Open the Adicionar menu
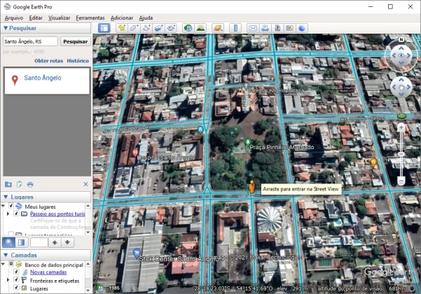The image size is (421, 294). coord(122,17)
